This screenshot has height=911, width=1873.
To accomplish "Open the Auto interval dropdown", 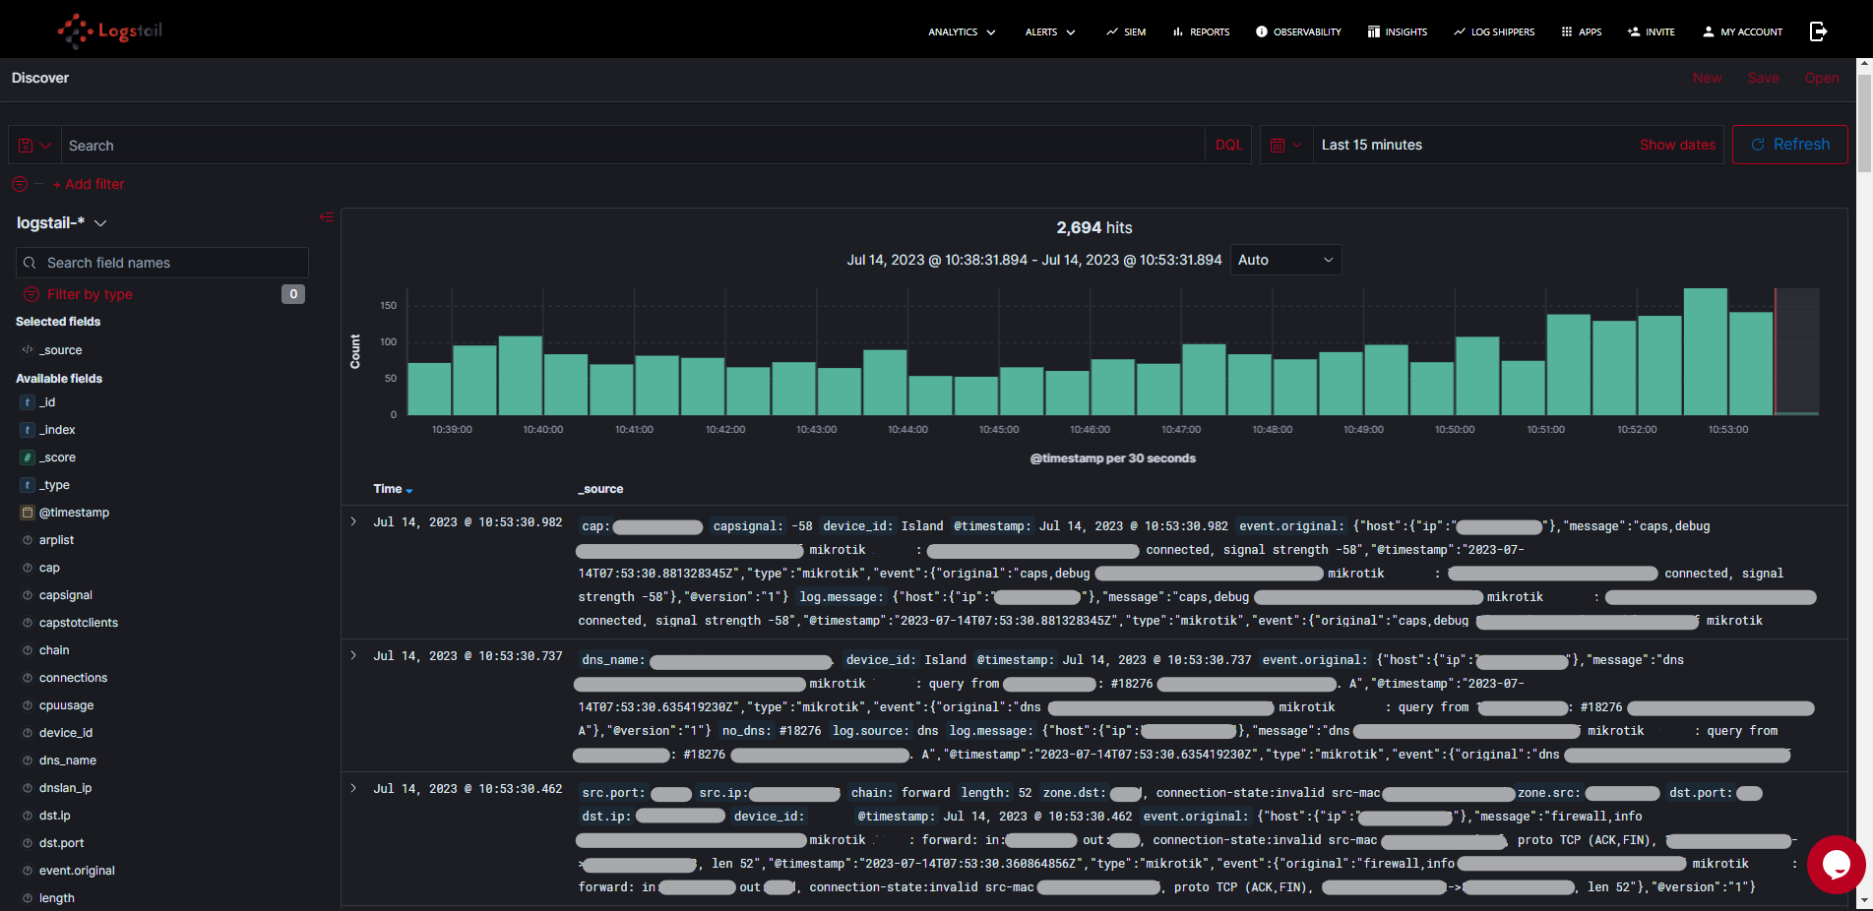I will pyautogui.click(x=1285, y=260).
